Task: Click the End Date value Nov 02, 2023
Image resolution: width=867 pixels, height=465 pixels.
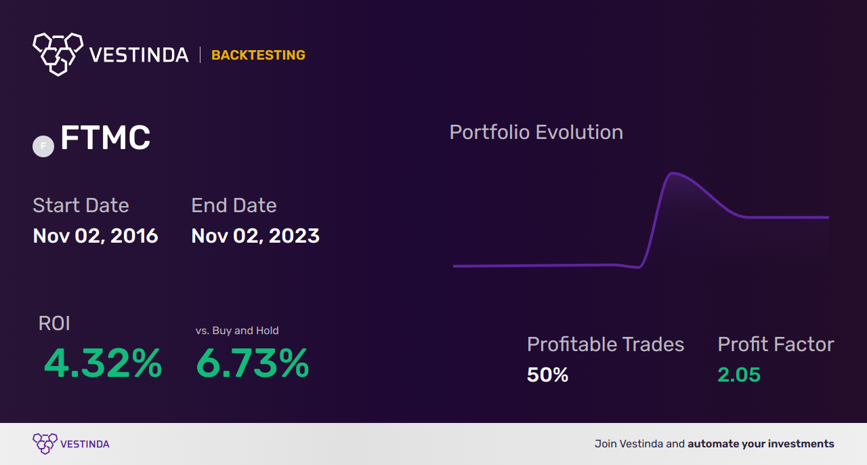Action: 255,236
